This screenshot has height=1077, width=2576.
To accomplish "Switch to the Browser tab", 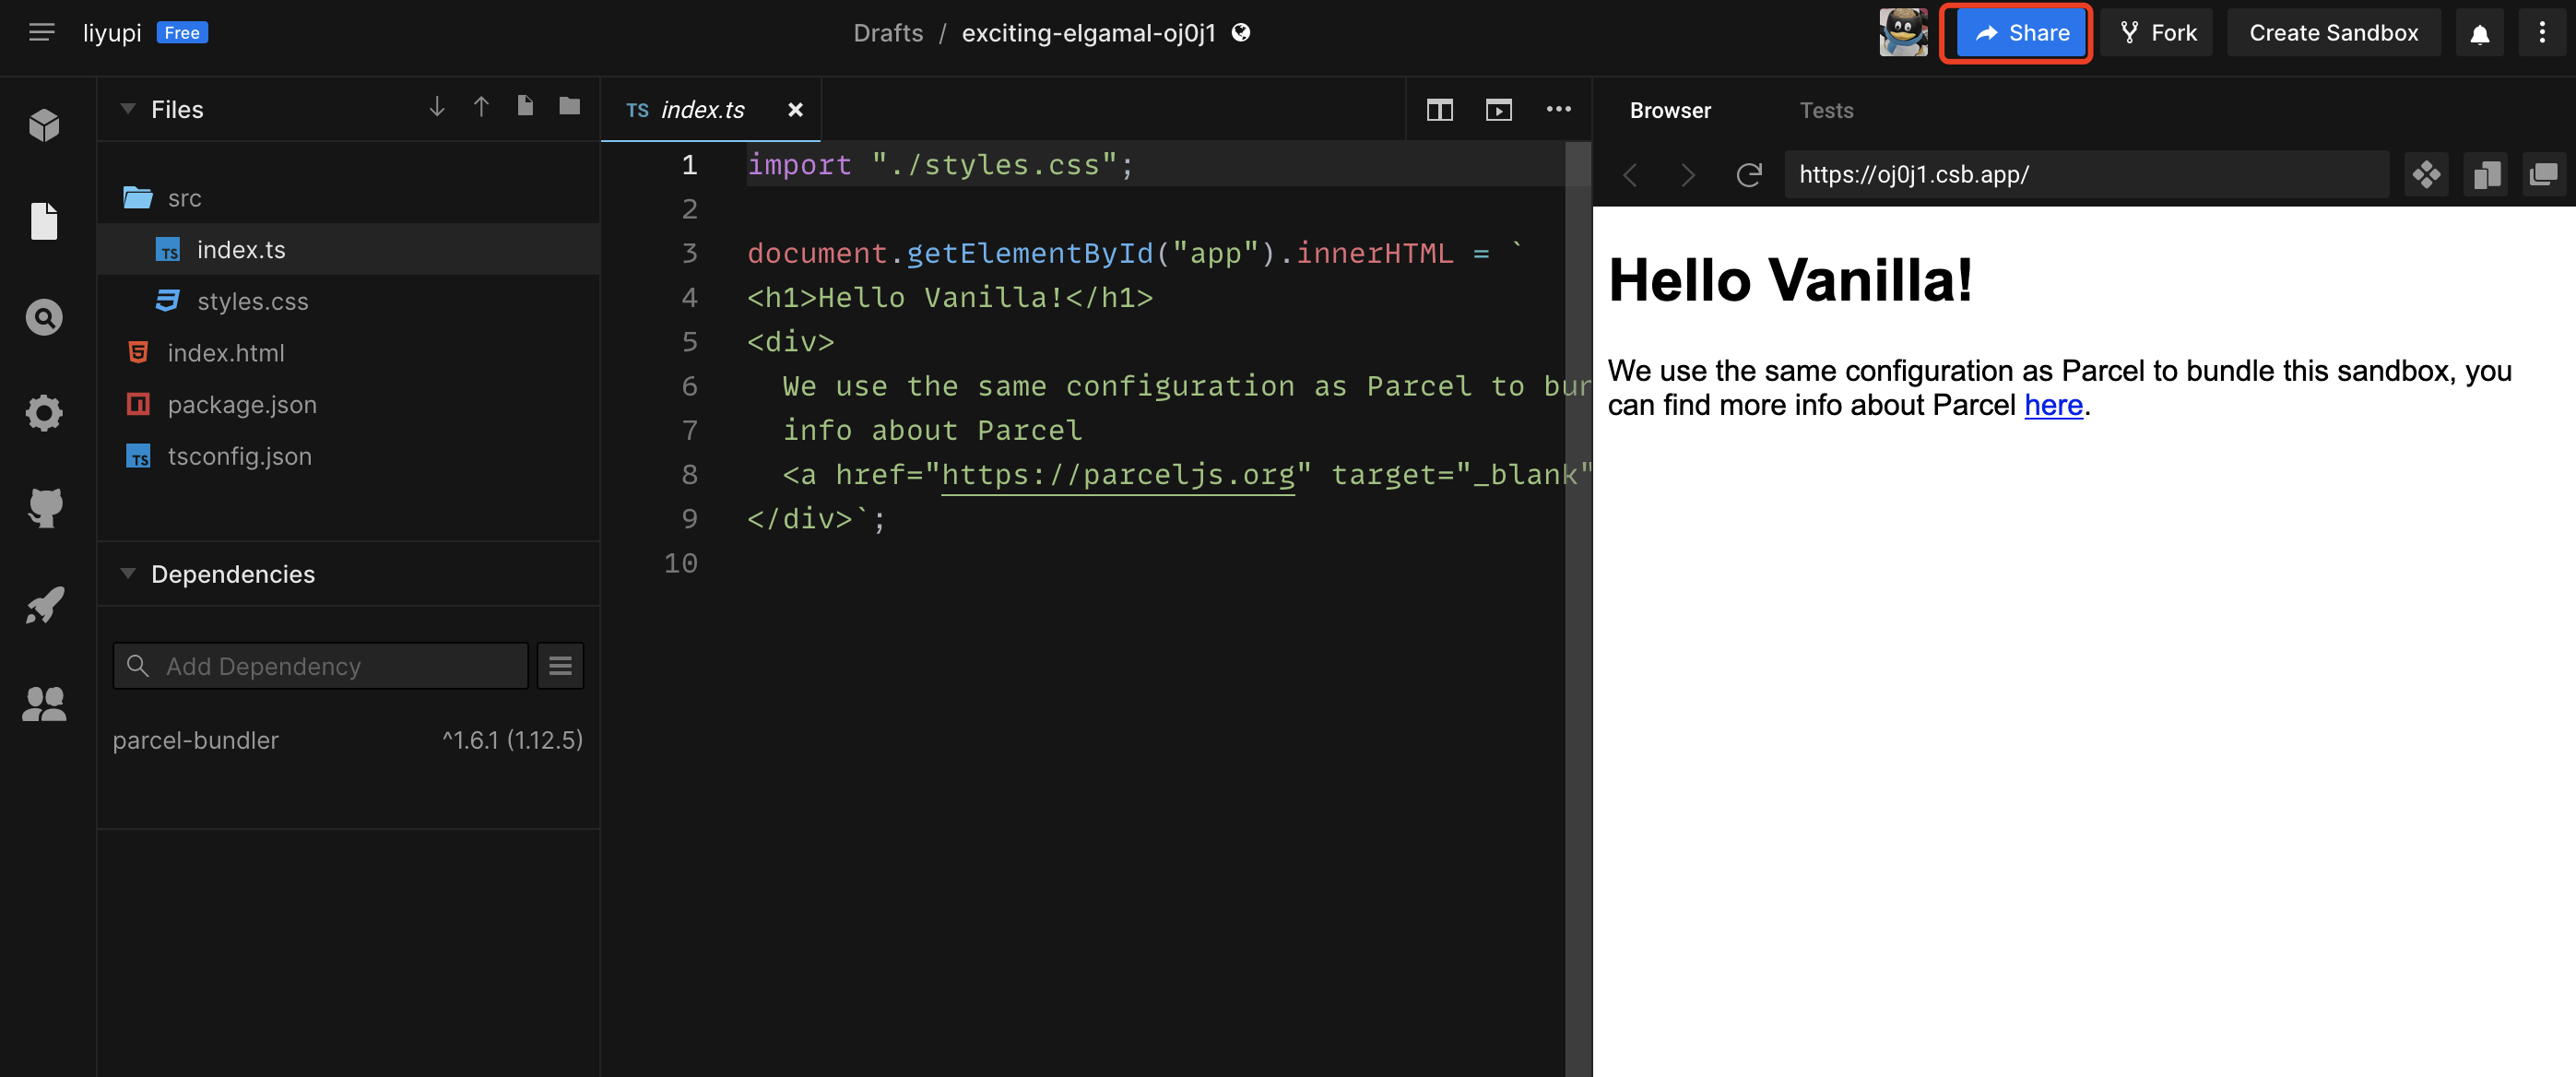I will tap(1671, 110).
